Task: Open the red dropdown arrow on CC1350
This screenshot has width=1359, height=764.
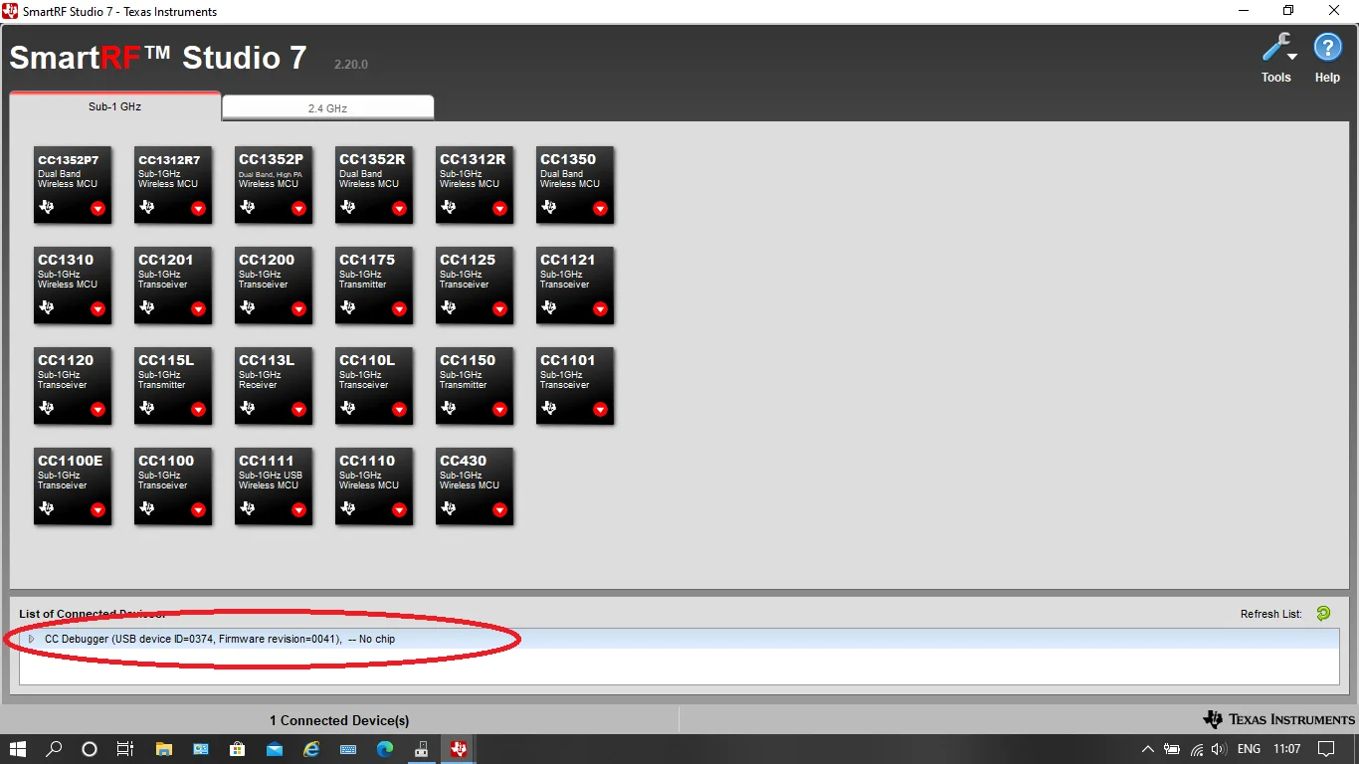Action: pos(600,209)
